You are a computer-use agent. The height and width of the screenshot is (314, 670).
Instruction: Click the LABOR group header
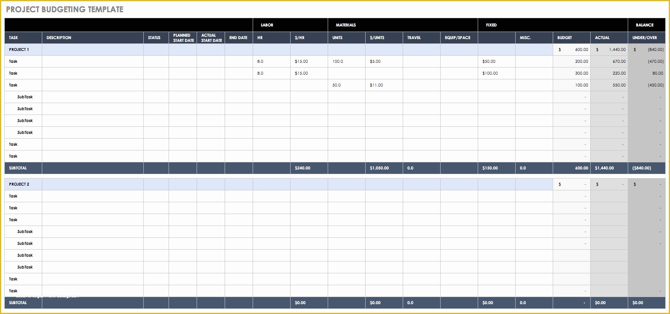(290, 25)
